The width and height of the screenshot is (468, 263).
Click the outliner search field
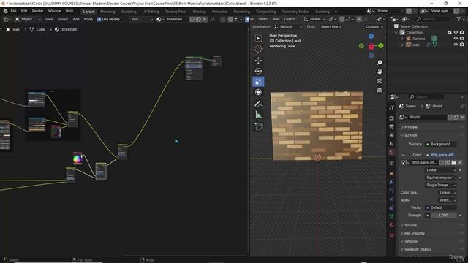pyautogui.click(x=434, y=19)
